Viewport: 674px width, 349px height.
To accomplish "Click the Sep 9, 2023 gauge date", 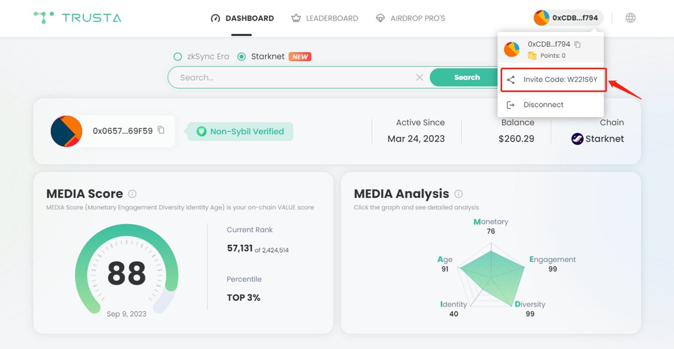I will [126, 314].
